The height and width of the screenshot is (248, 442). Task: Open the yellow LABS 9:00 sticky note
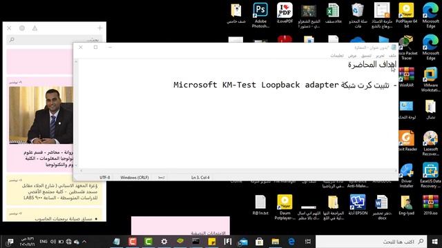(54, 190)
